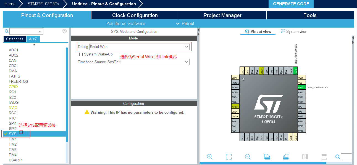The width and height of the screenshot is (357, 165).
Task: Click the PB15 pin
Action: 302,116
